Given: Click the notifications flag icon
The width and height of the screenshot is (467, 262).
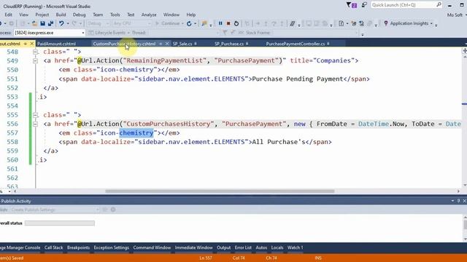Looking at the screenshot, I should (352, 5).
